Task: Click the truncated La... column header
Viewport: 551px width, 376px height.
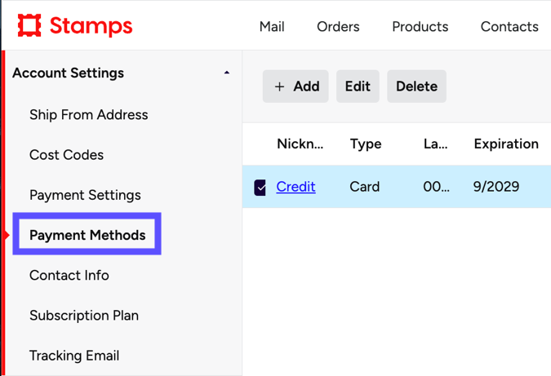Action: point(435,144)
